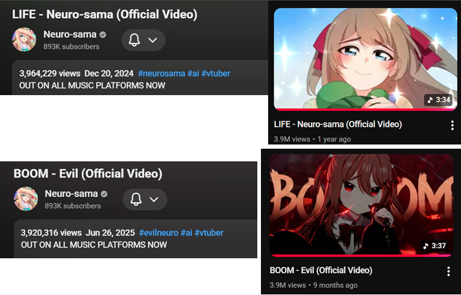
Task: Click the notification bell on the BOOM video
Action: tap(136, 199)
